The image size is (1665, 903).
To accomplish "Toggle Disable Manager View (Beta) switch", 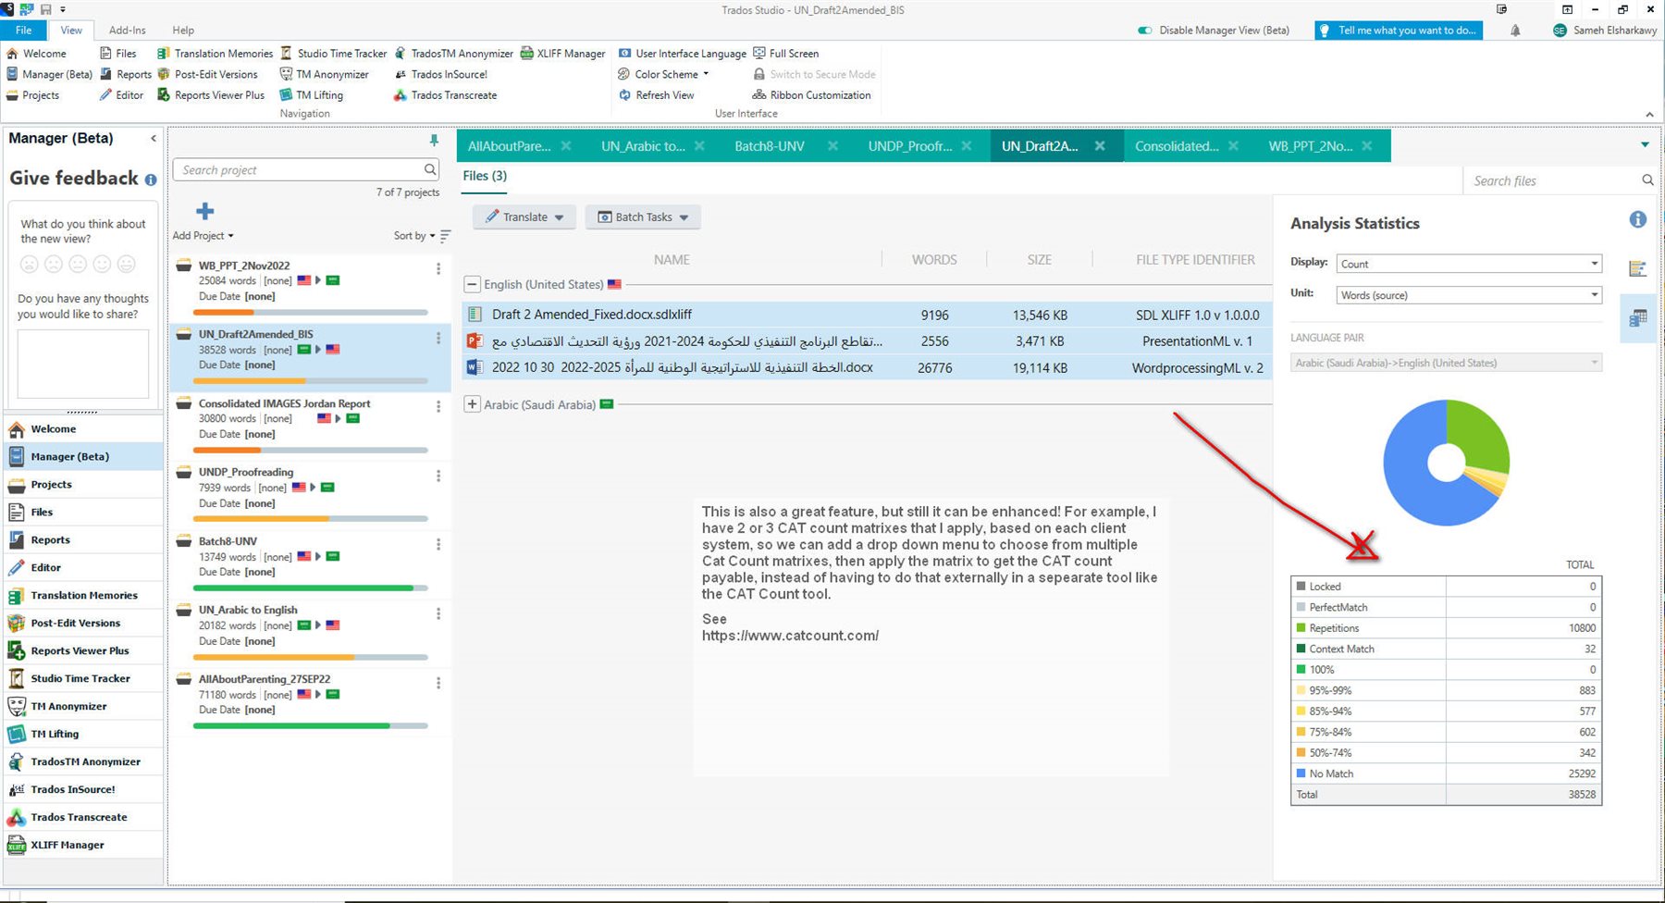I will point(1145,31).
